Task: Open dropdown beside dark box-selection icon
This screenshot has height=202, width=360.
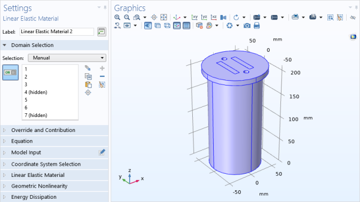Action: [x=320, y=17]
